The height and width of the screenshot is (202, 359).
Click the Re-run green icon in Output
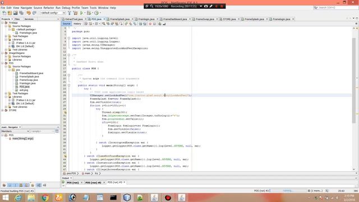click(x=63, y=182)
